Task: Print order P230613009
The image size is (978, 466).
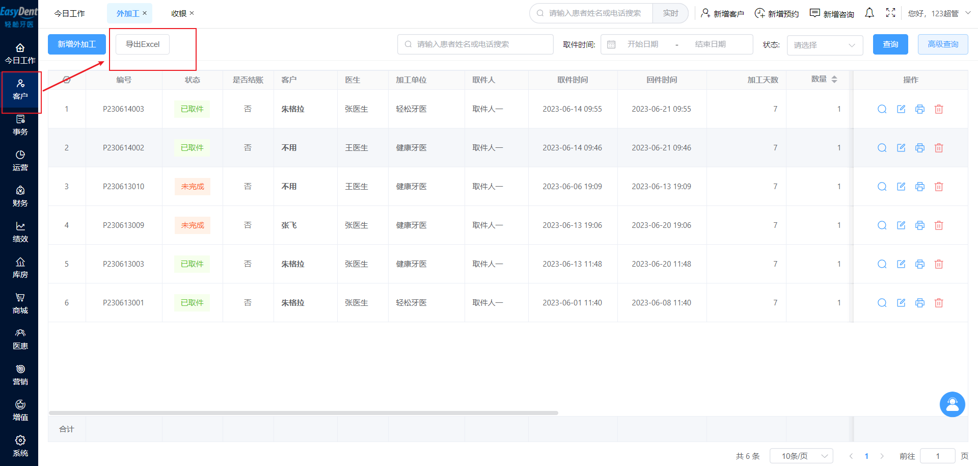Action: coord(920,225)
